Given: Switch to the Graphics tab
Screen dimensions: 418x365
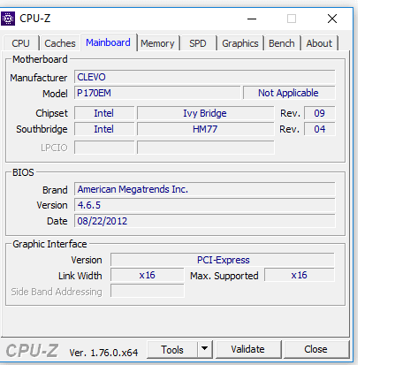Looking at the screenshot, I should pos(240,43).
